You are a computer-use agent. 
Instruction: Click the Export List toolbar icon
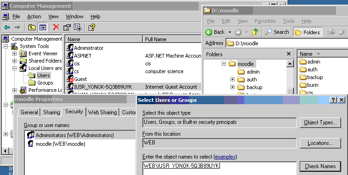pos(78,27)
